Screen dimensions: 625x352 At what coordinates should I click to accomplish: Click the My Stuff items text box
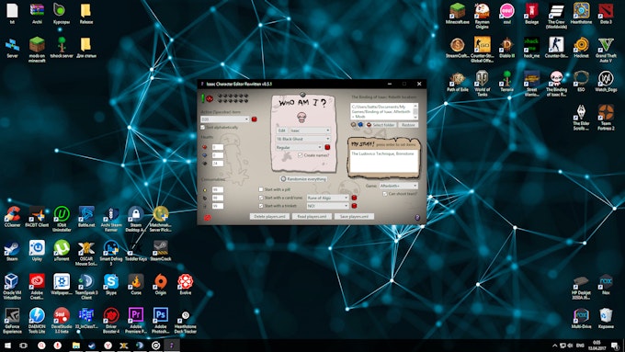click(384, 161)
